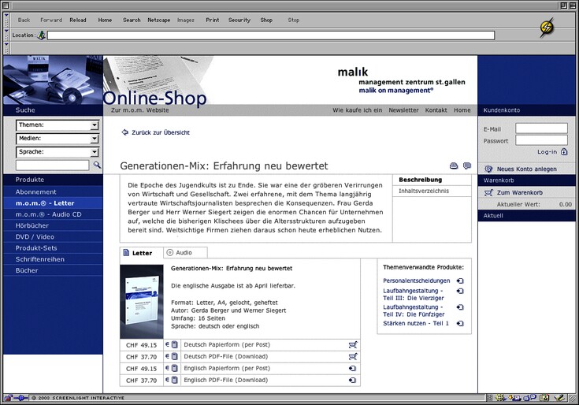Click the arrow icon next to Laufbahngestaltung Teil III
This screenshot has height=405, width=579.
tap(460, 291)
